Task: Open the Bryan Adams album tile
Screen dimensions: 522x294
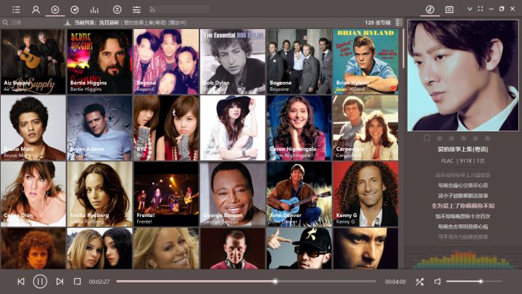Action: tap(99, 128)
